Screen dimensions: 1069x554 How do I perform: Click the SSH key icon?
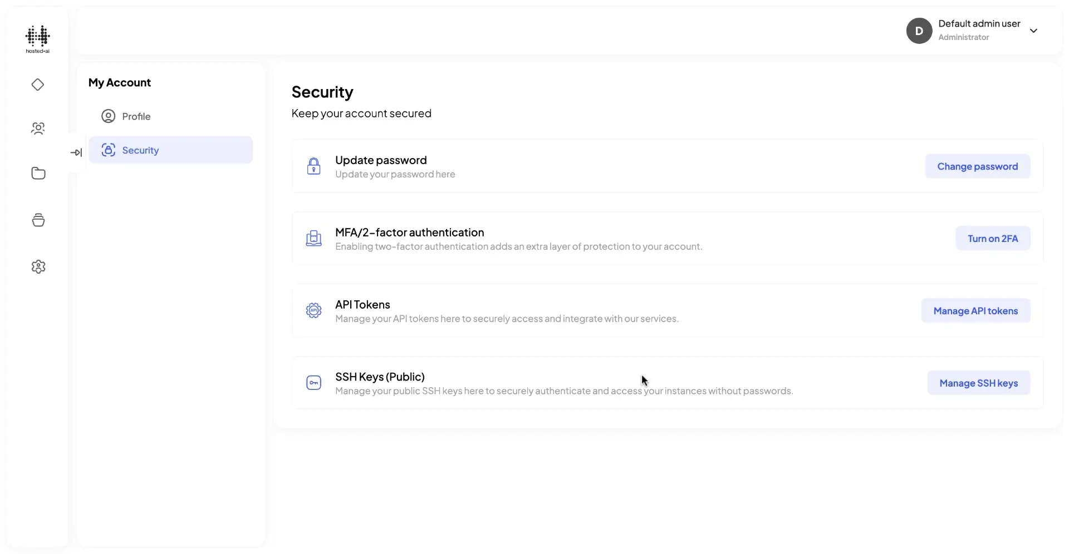coord(314,382)
